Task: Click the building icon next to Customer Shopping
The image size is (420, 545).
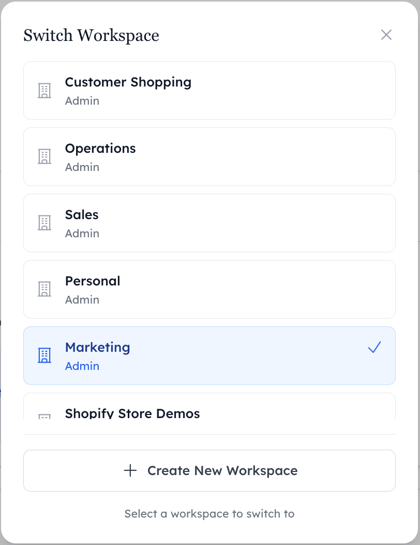Action: pyautogui.click(x=44, y=90)
